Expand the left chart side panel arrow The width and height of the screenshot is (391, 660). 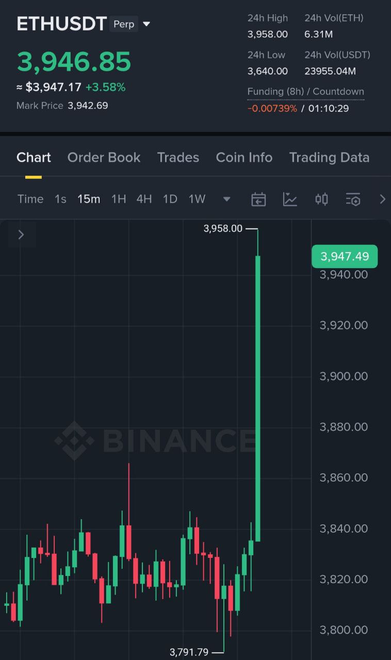(x=21, y=235)
